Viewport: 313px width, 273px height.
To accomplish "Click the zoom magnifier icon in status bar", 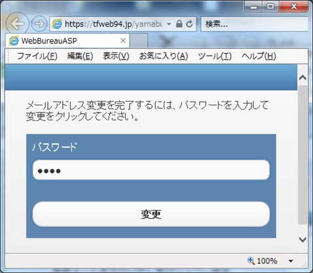I will pyautogui.click(x=251, y=261).
